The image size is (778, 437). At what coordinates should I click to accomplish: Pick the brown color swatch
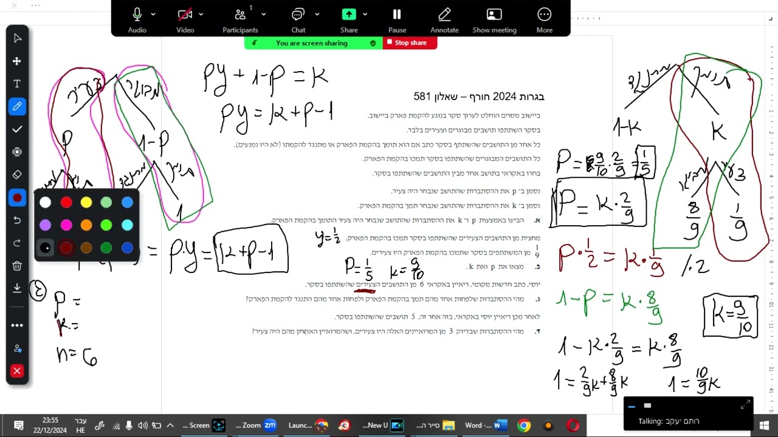click(86, 248)
